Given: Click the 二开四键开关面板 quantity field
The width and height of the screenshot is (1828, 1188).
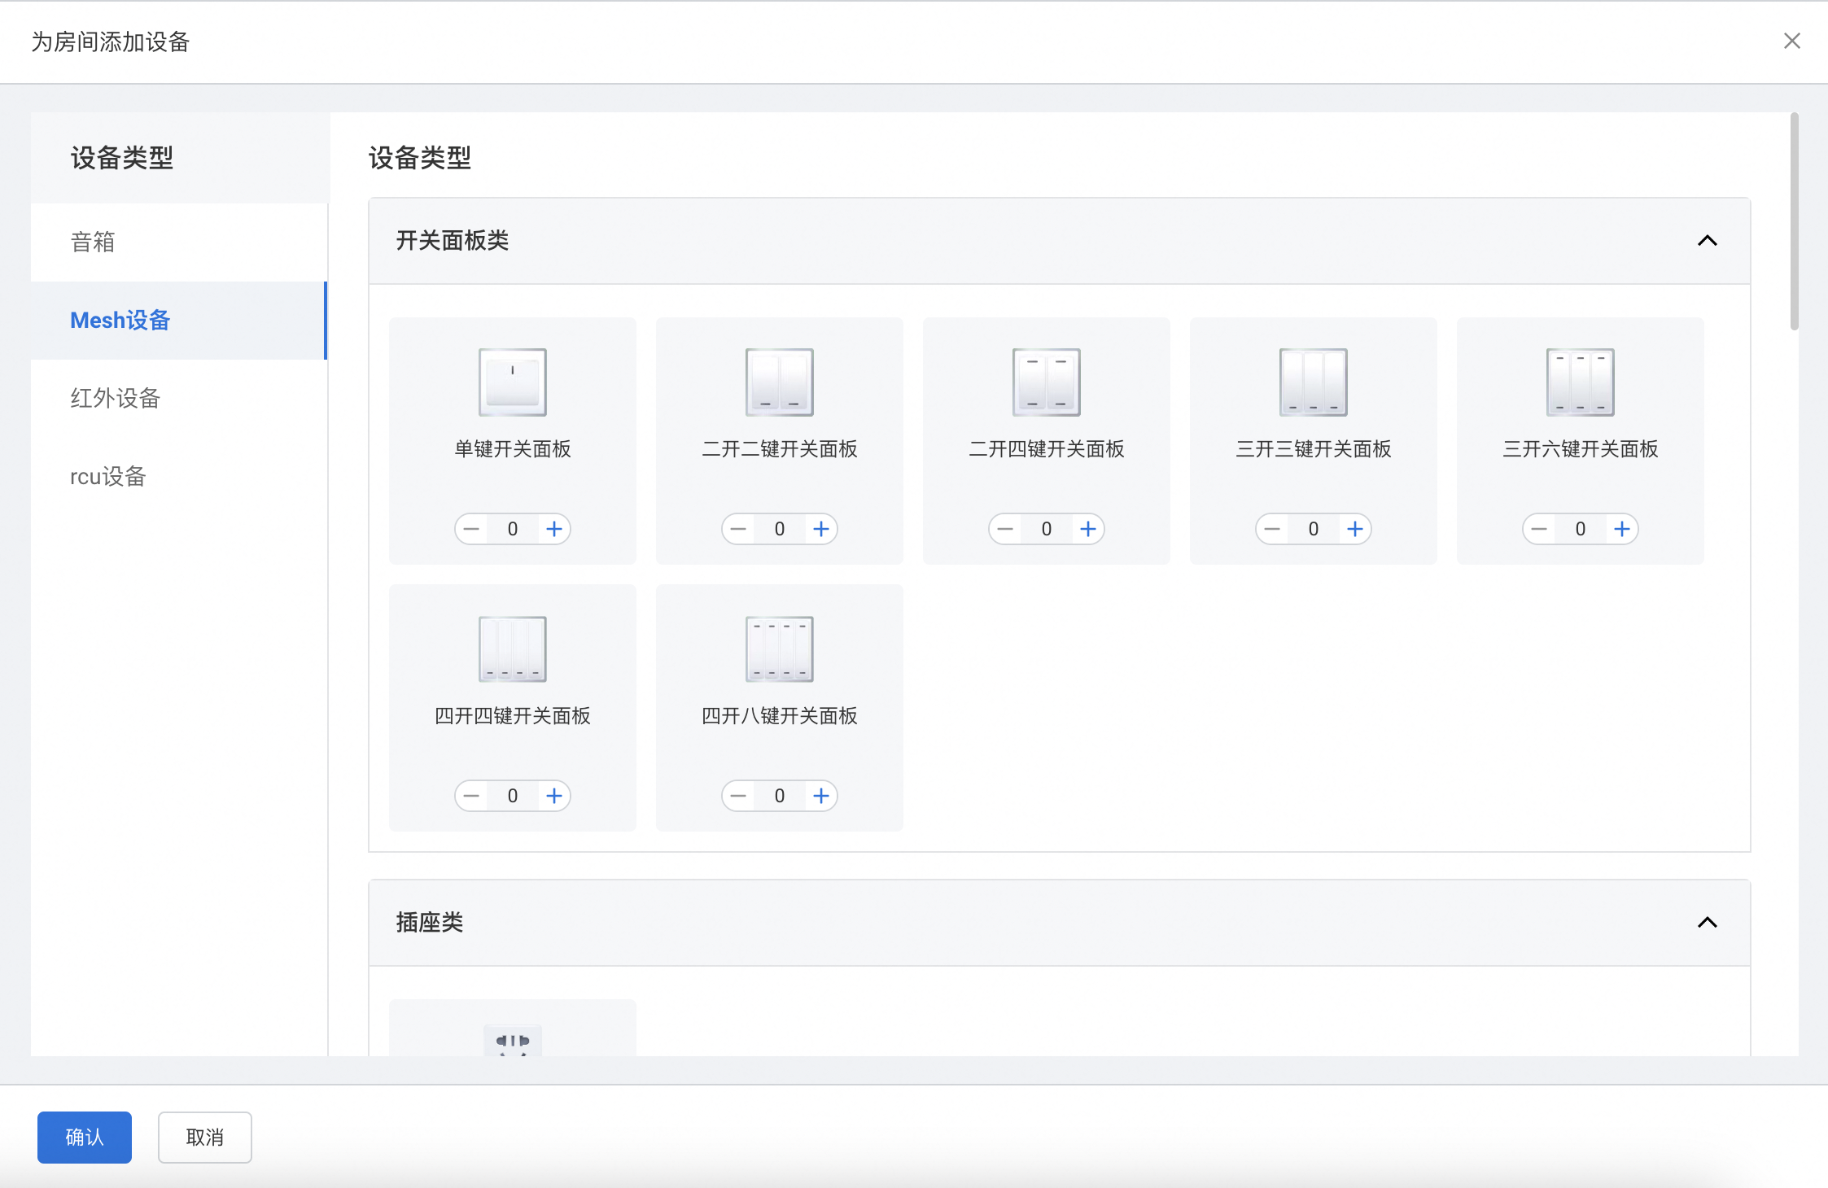Looking at the screenshot, I should pos(1046,529).
